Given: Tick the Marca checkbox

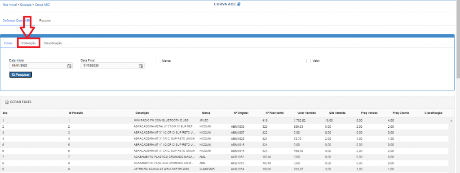Looking at the screenshot, I should 158,61.
